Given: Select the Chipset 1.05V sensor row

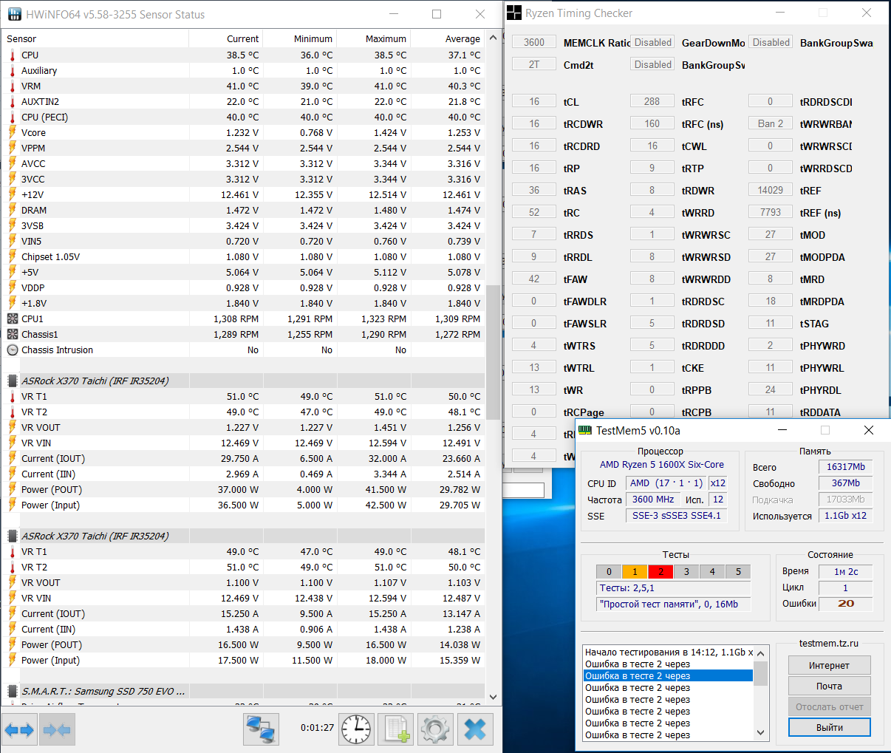Looking at the screenshot, I should pyautogui.click(x=244, y=256).
